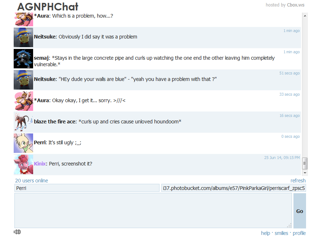Click the scrollbar up arrow
319x236 pixels.
(305, 16)
